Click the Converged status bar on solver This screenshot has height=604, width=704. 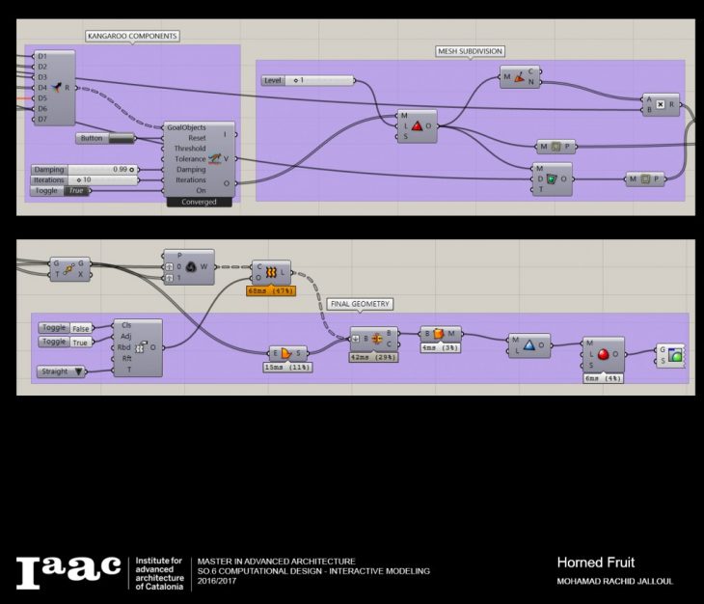coord(199,202)
